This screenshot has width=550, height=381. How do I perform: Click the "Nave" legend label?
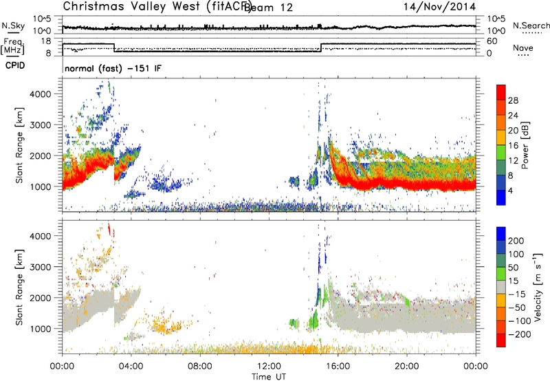point(523,47)
